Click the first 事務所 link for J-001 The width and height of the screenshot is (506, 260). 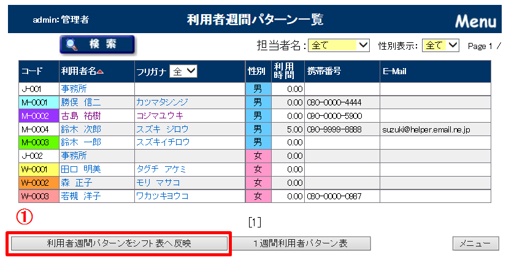(74, 90)
